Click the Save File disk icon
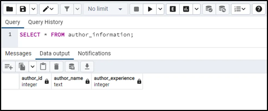Screen dimensions: 268x111 23,9
